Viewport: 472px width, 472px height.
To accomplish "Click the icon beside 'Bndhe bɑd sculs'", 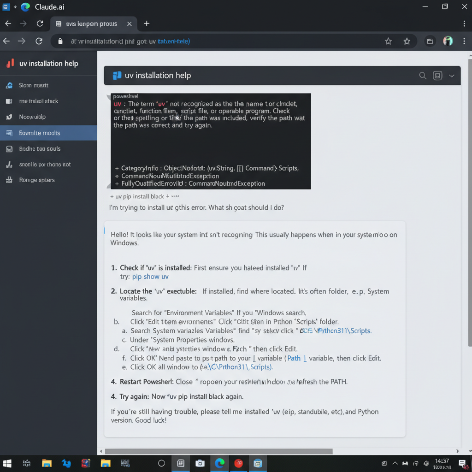I will pyautogui.click(x=9, y=149).
